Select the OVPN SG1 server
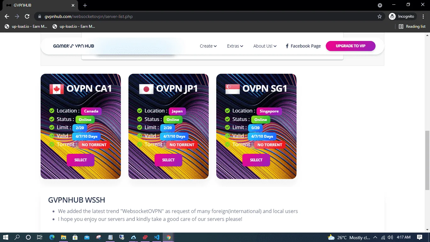The image size is (430, 242). pyautogui.click(x=256, y=160)
